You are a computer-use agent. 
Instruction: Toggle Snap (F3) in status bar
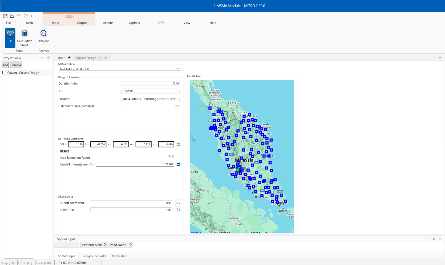[x=8, y=263]
